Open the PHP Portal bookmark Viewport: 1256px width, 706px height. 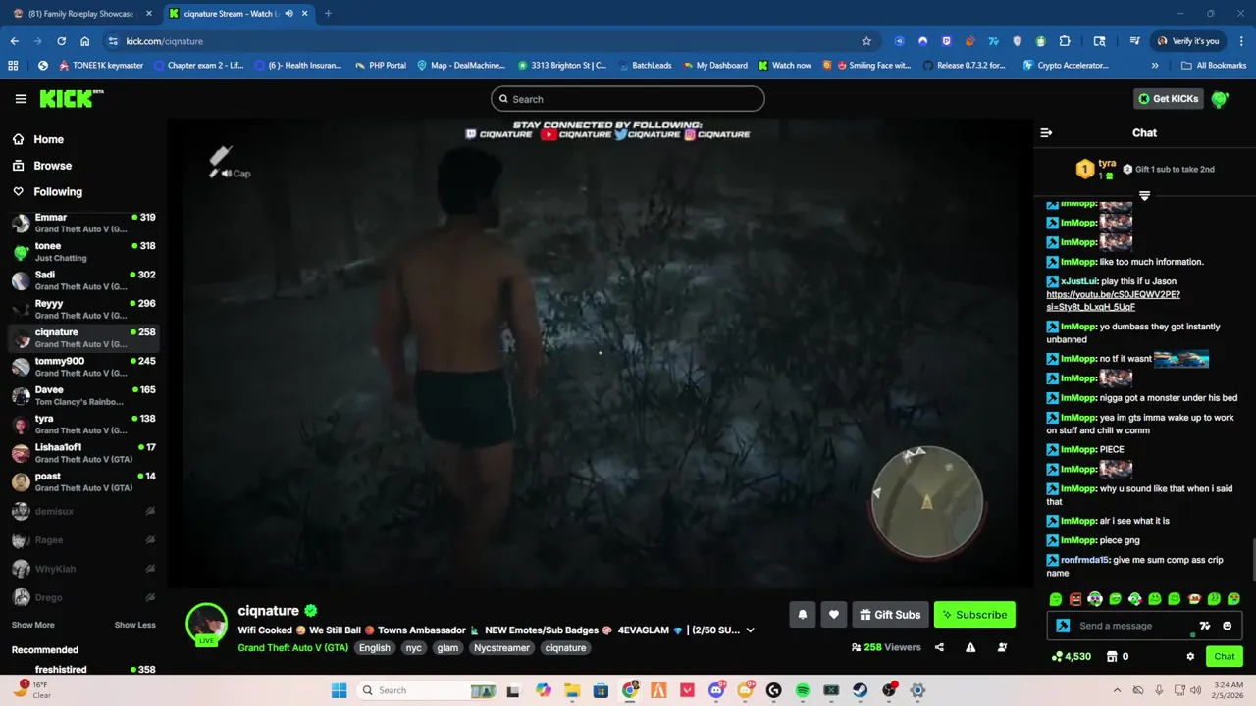(379, 66)
